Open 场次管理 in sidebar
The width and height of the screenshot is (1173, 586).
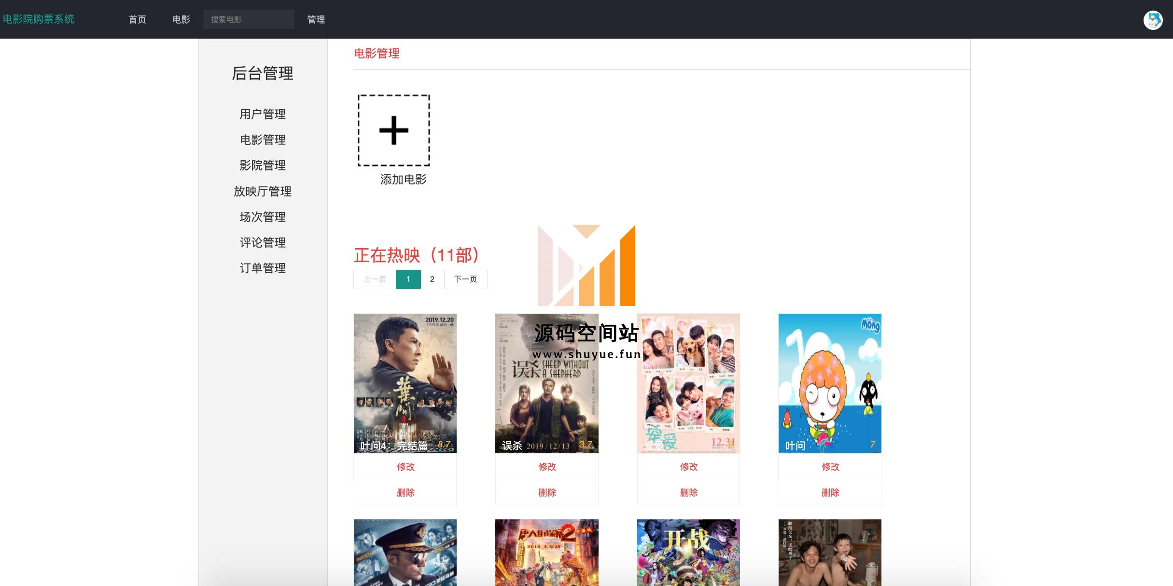pyautogui.click(x=263, y=217)
